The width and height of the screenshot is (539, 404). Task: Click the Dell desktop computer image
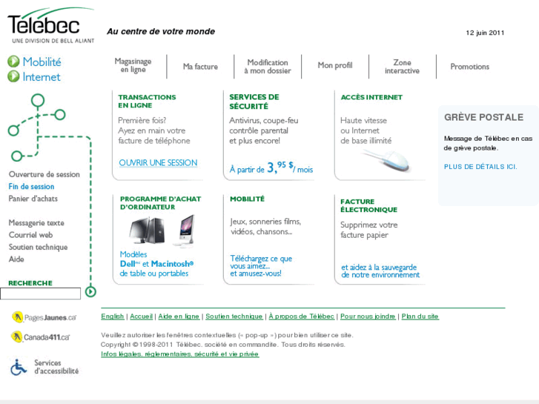[147, 230]
